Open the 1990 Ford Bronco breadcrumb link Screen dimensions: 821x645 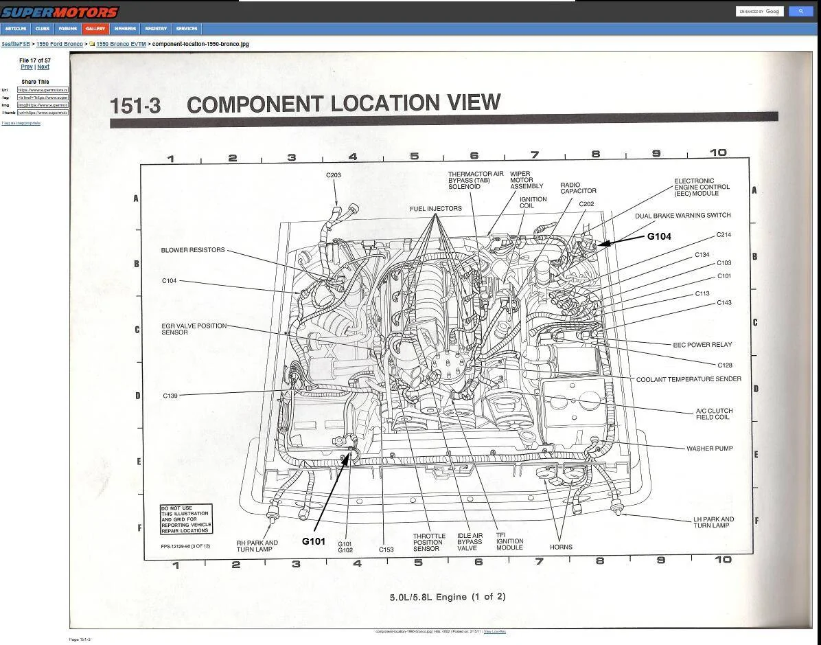coord(59,43)
